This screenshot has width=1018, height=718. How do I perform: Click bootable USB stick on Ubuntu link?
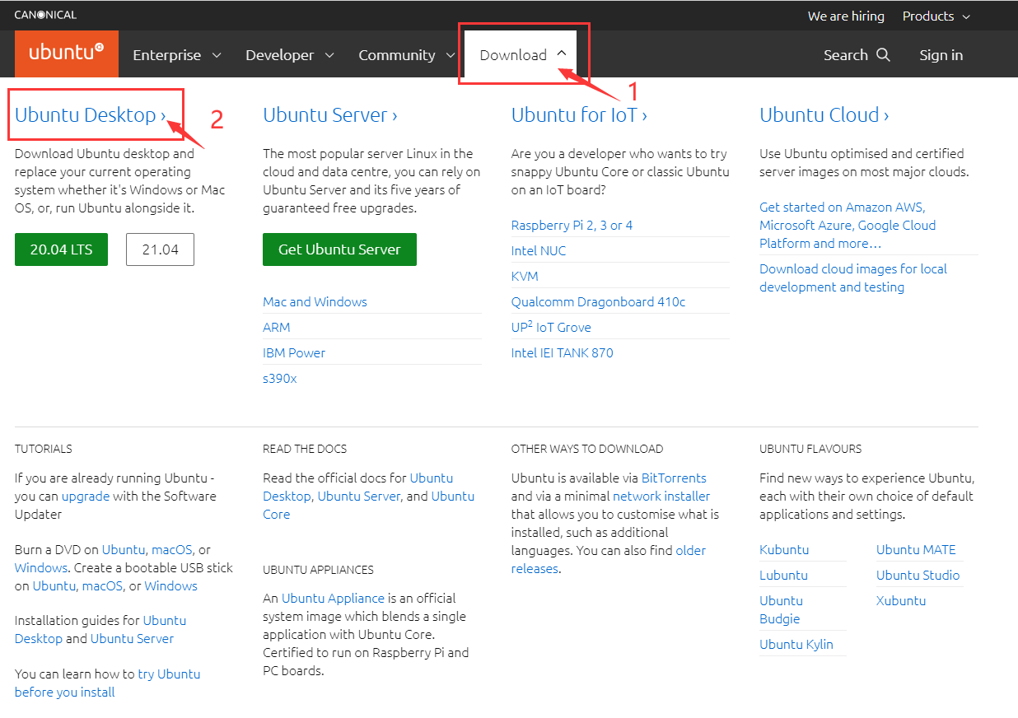[x=54, y=586]
